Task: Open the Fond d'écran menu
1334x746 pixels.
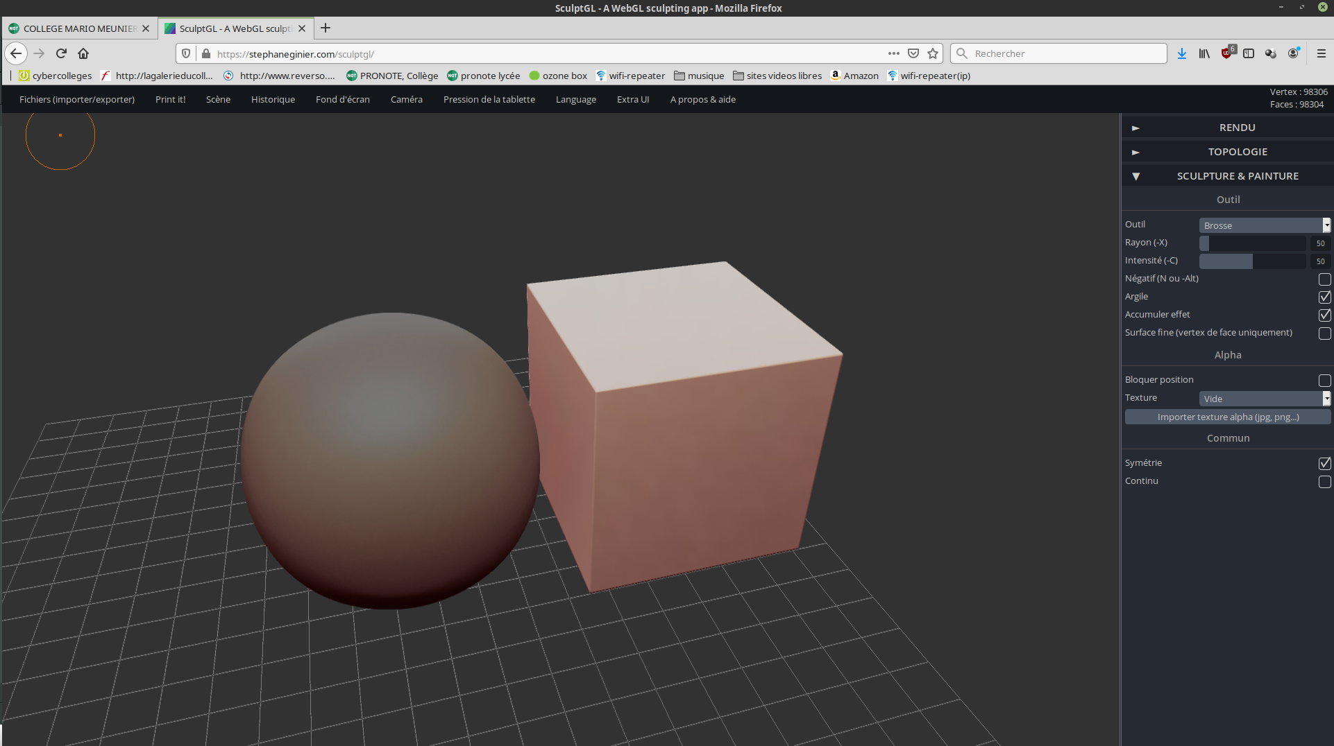Action: [343, 99]
